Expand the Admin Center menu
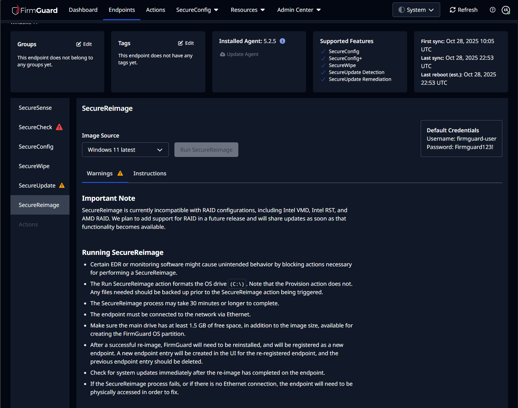Viewport: 518px width, 408px height. [299, 10]
